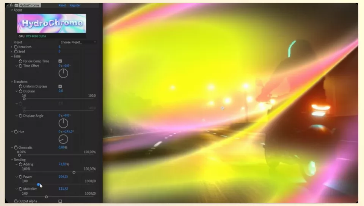Disable the Uniform Displace checkbox
Screen dimensions: 364x206
[x=60, y=86]
